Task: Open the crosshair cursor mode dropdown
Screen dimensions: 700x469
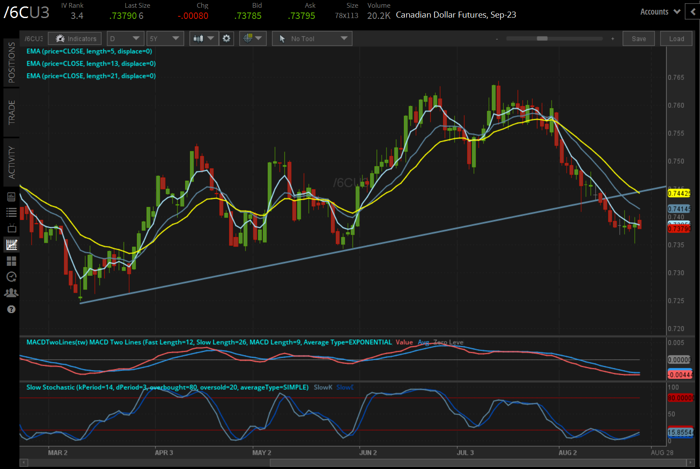Action: click(x=253, y=39)
